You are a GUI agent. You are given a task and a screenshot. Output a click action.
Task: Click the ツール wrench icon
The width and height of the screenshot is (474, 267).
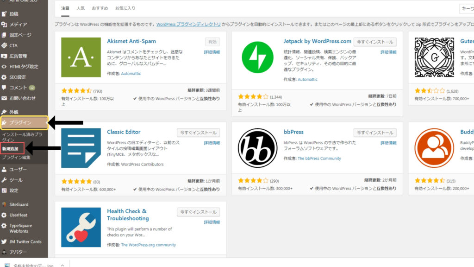point(4,180)
